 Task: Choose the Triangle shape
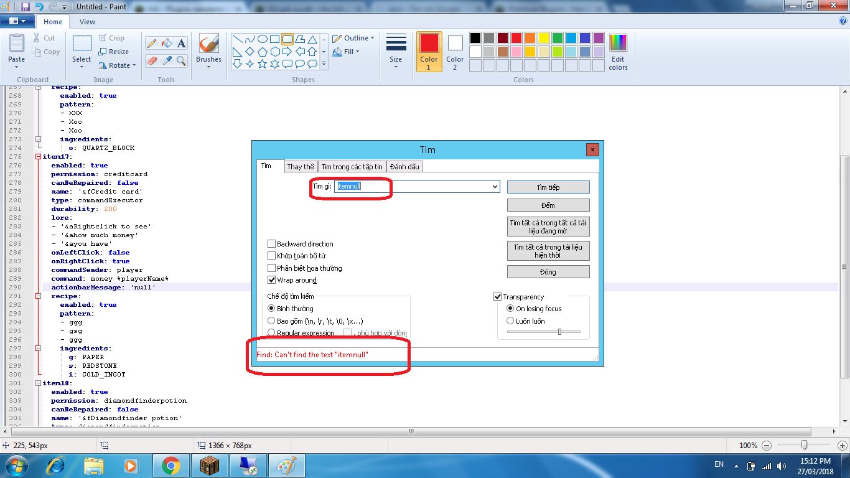[x=312, y=39]
